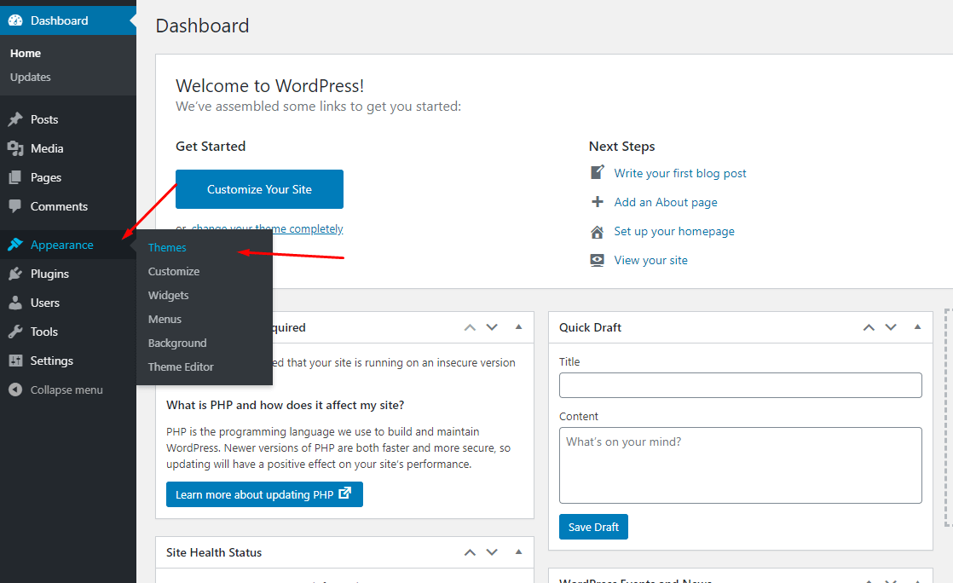Open the Users menu
Screen dimensions: 953x583
click(45, 303)
